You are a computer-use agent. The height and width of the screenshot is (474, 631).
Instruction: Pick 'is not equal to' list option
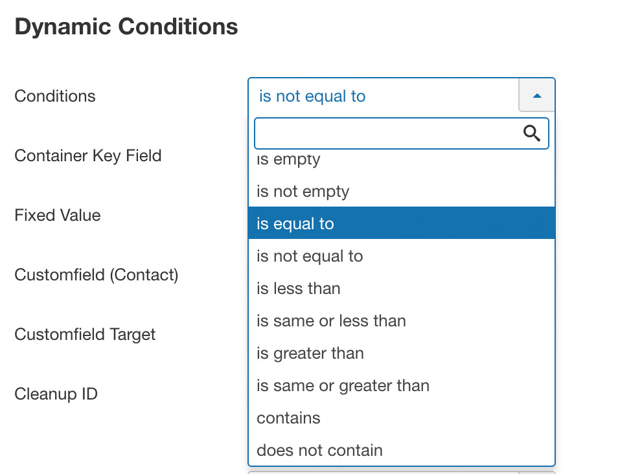(x=402, y=256)
